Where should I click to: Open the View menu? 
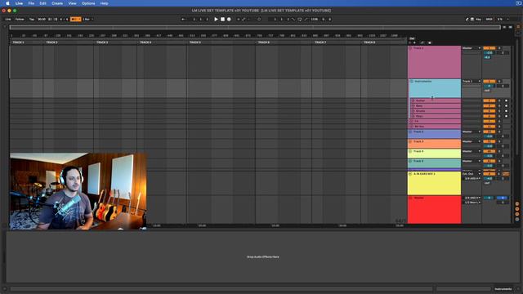(x=72, y=3)
